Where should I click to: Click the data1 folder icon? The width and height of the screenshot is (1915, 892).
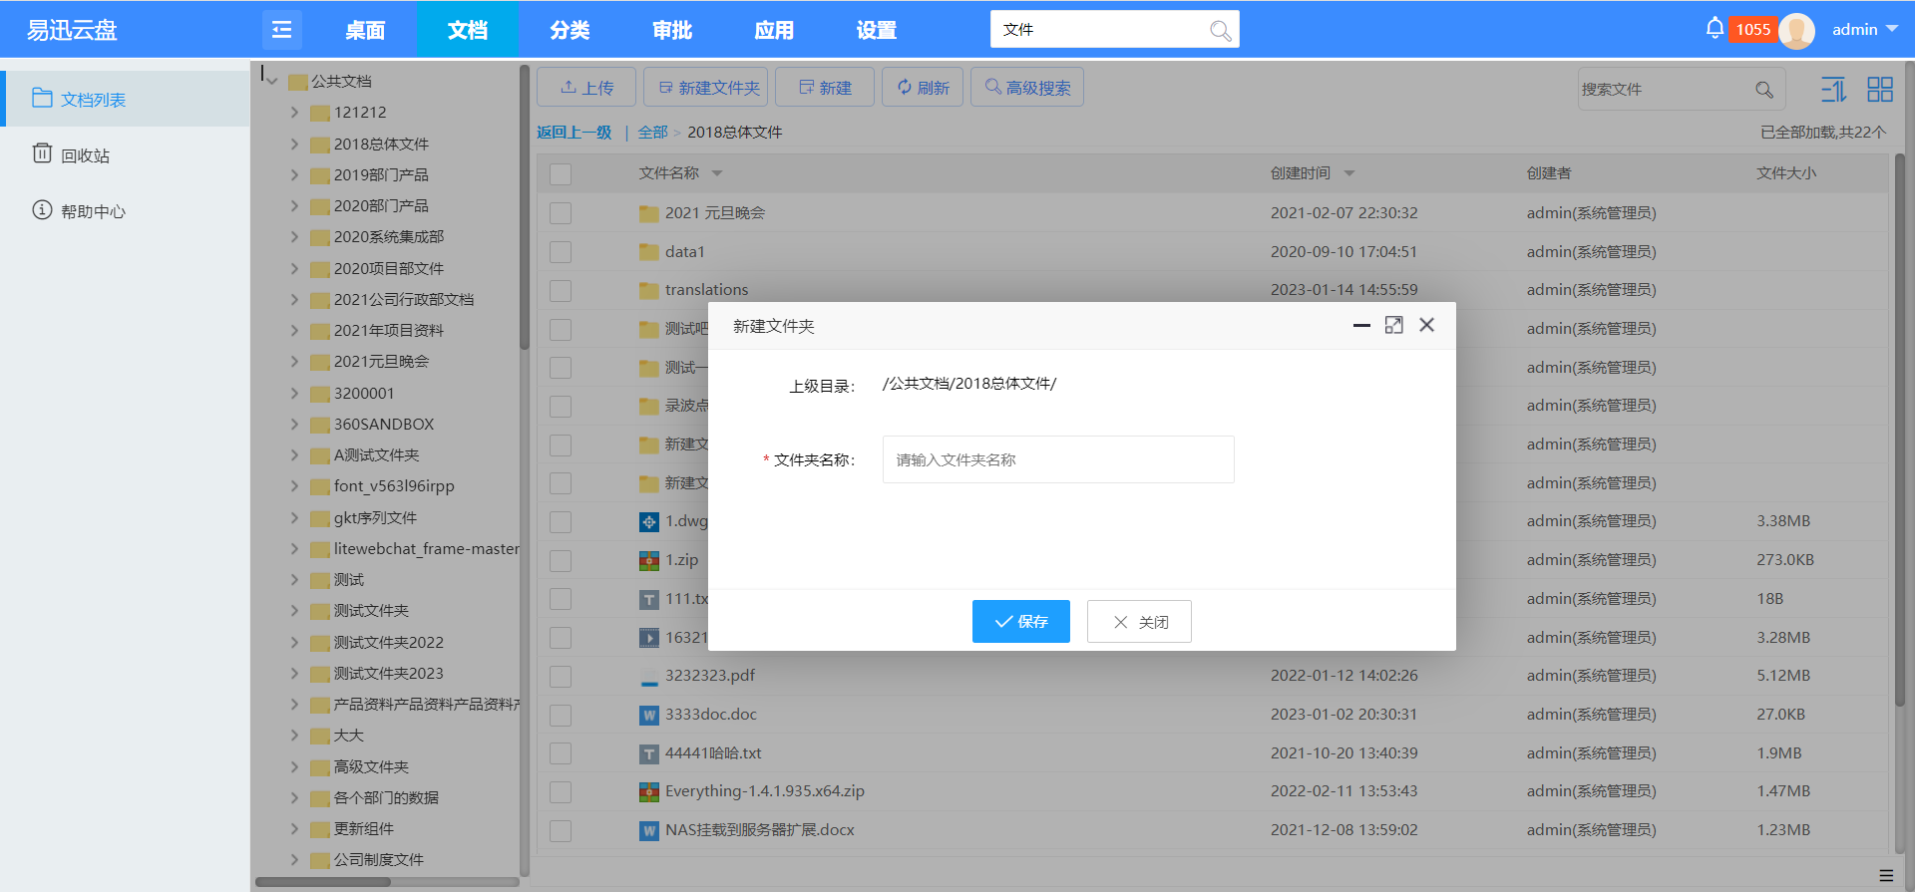point(649,252)
